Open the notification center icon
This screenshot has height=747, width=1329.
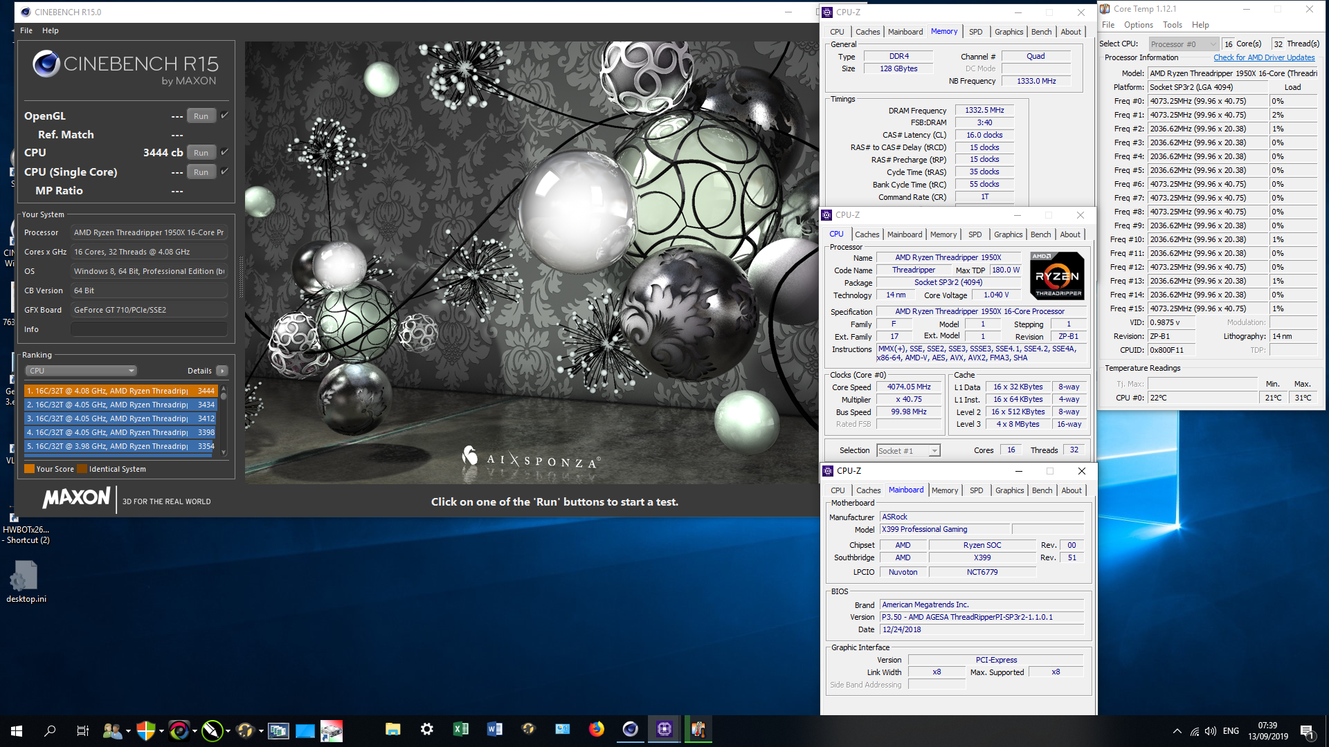tap(1308, 731)
